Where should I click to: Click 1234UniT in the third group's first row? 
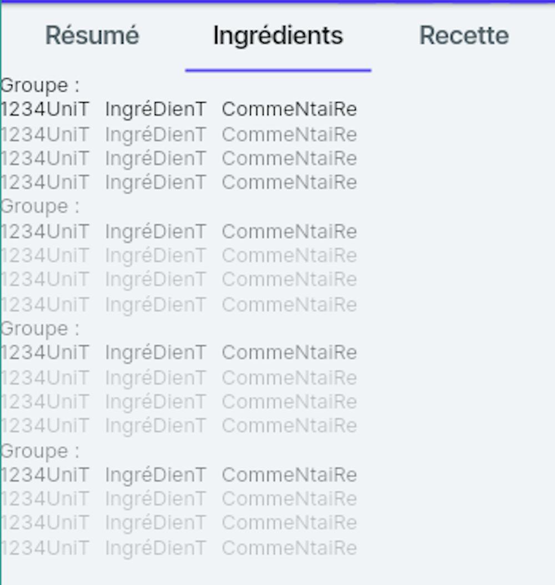pos(45,352)
